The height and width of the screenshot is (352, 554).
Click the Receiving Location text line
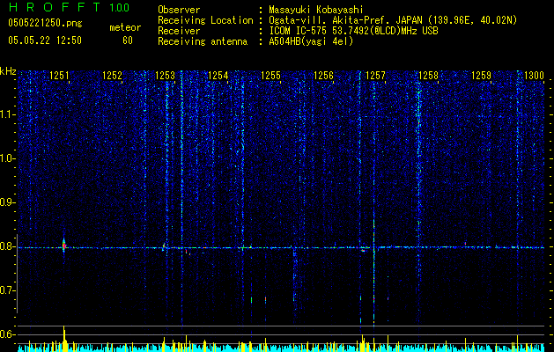click(337, 20)
